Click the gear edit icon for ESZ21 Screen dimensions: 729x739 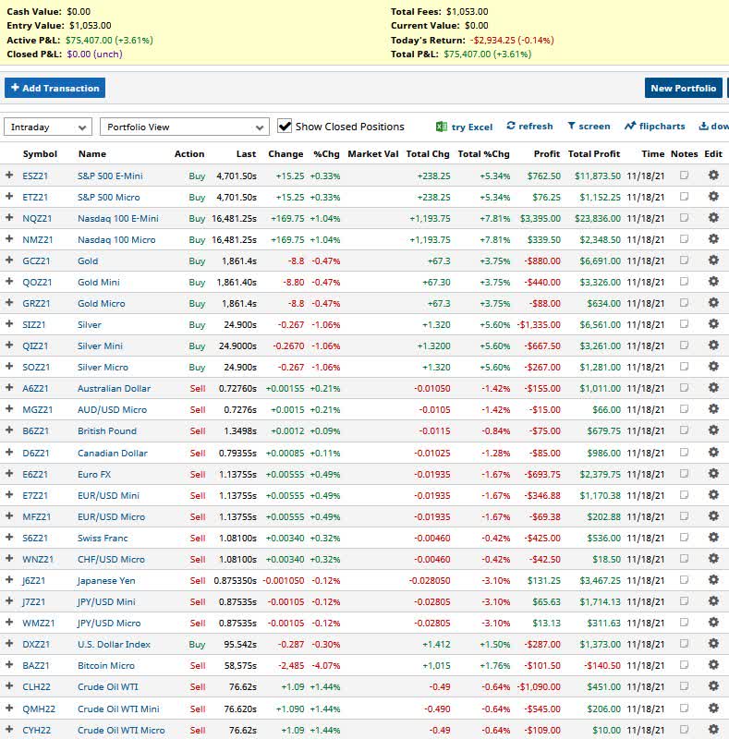(712, 176)
